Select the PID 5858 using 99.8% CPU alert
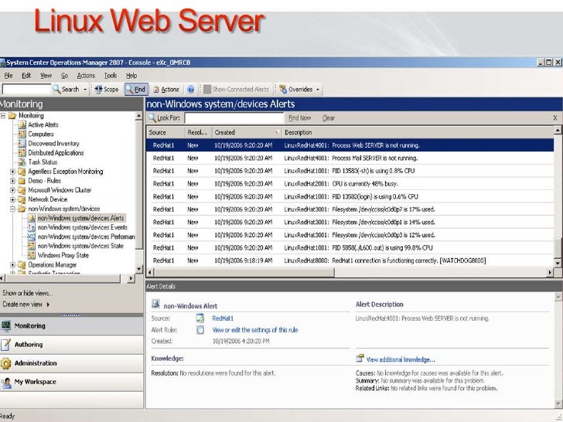The image size is (563, 422). (x=350, y=247)
